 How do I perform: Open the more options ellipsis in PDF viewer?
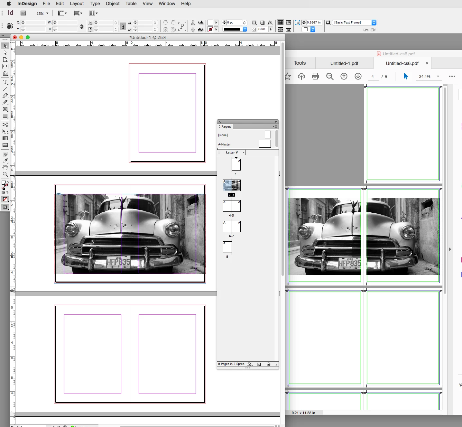pos(452,76)
